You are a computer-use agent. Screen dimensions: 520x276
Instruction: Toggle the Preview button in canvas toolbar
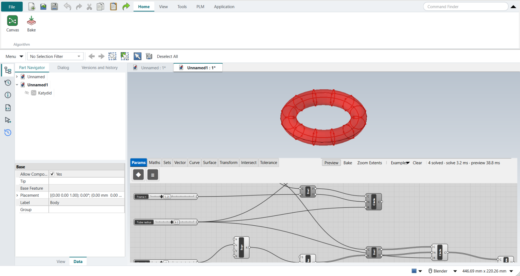(331, 163)
